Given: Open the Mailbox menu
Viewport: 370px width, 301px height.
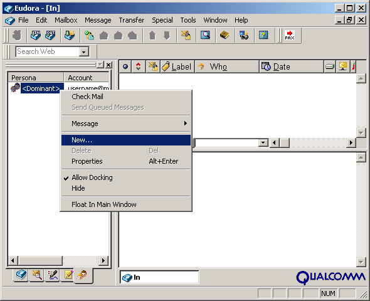Looking at the screenshot, I should point(66,20).
